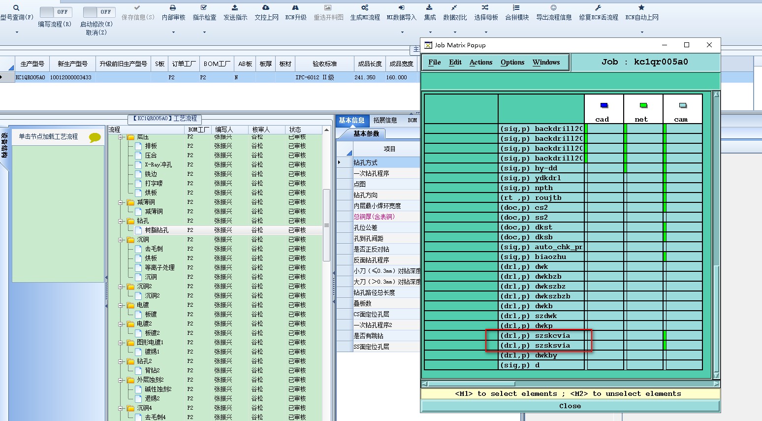
Task: Open Windows menu in Job Matrix Popup
Action: tap(546, 62)
